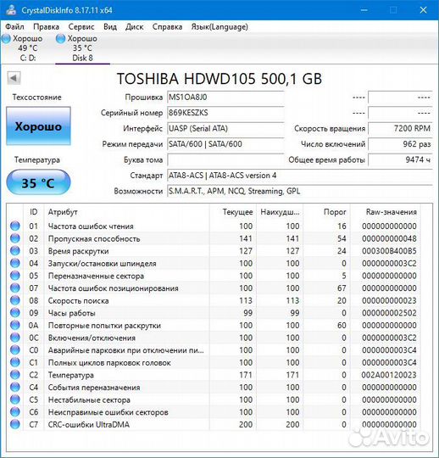Click the transfer mode field SATA/600

click(x=225, y=144)
